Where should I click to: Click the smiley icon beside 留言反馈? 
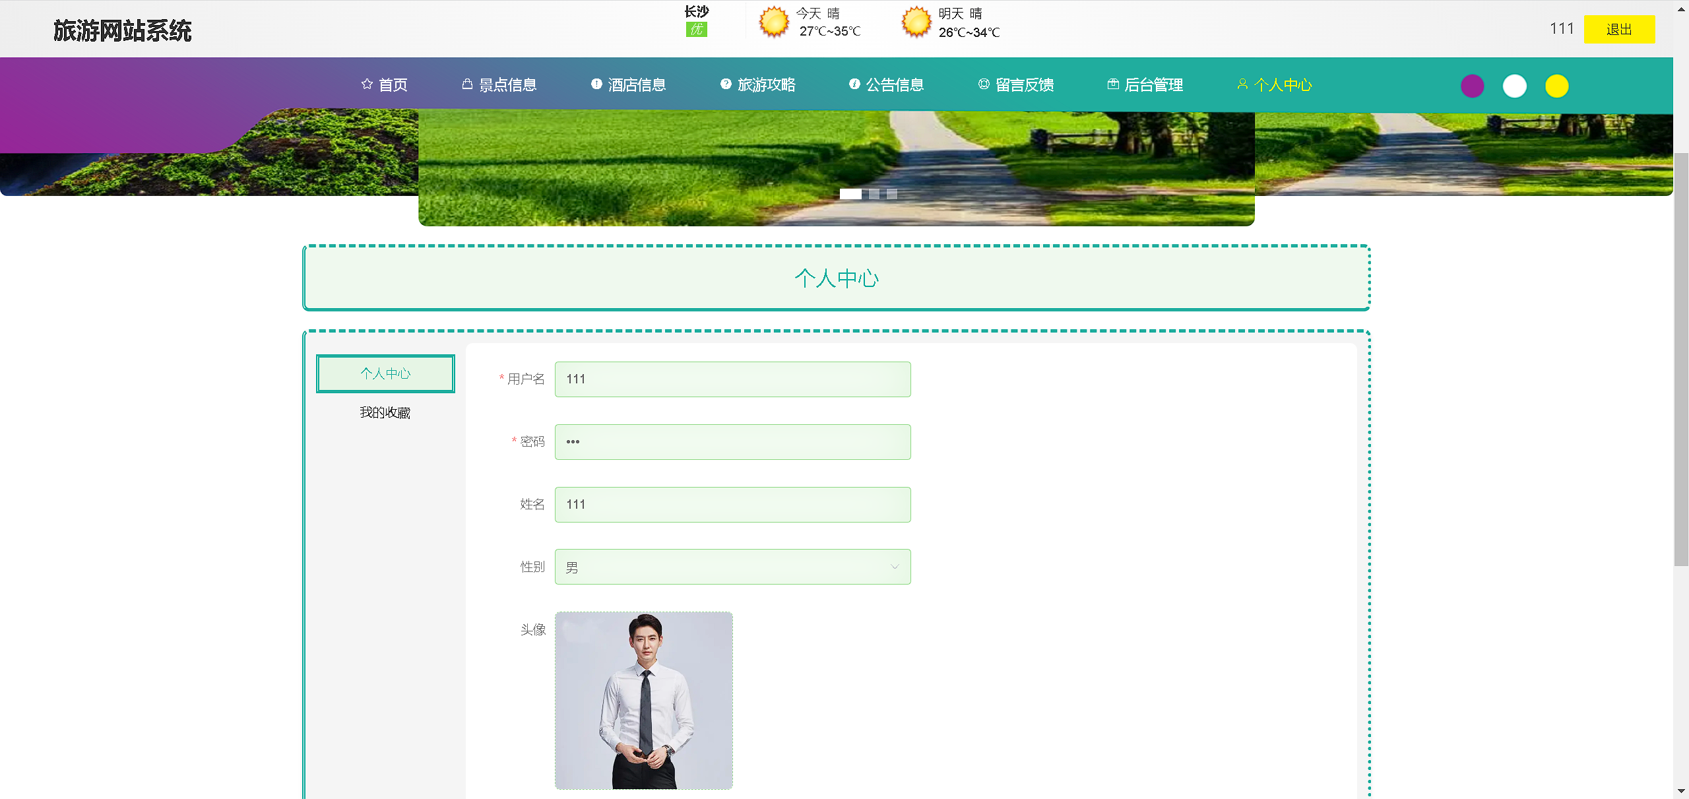point(984,84)
